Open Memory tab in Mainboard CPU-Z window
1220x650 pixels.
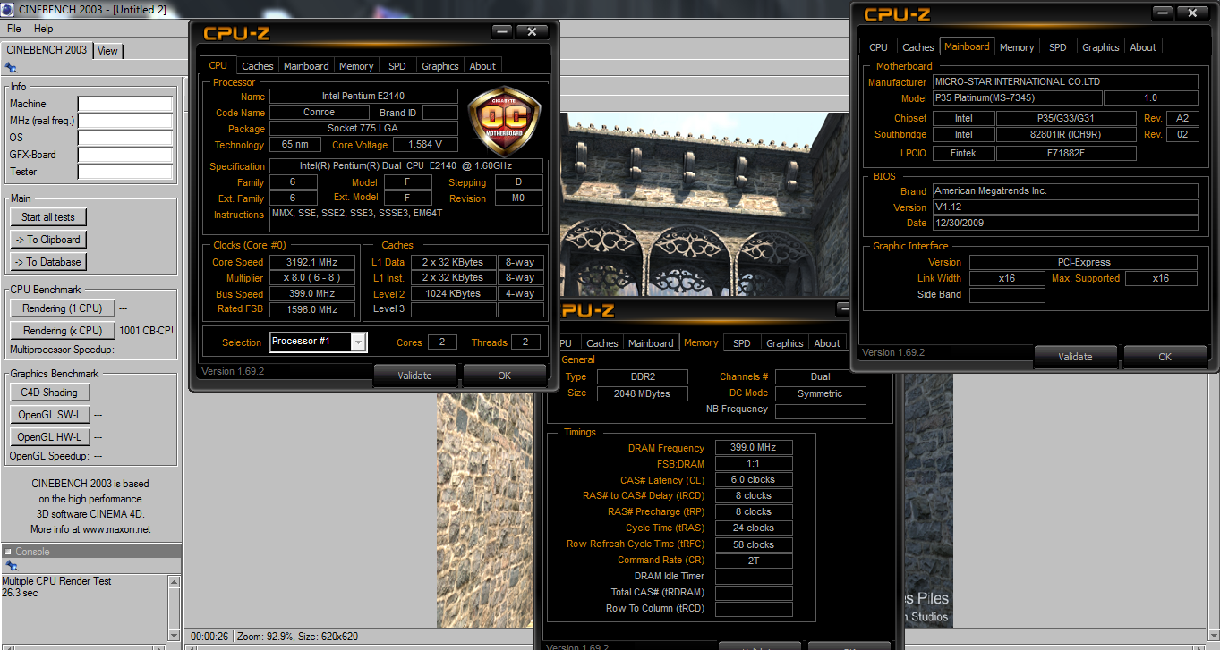tap(1017, 47)
